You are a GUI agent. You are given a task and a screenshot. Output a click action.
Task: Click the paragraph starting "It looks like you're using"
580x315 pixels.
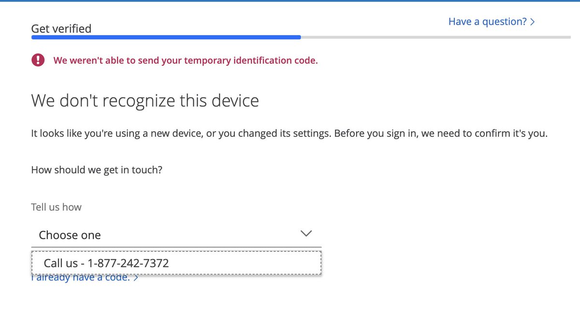[289, 134]
